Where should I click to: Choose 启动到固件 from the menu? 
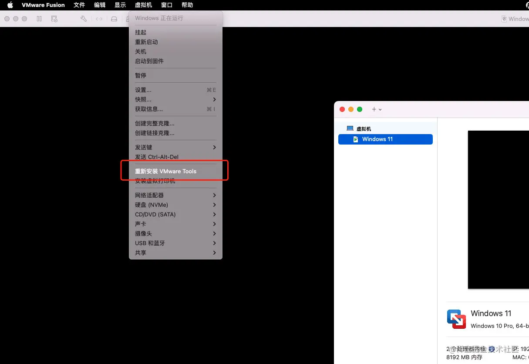click(x=175, y=61)
